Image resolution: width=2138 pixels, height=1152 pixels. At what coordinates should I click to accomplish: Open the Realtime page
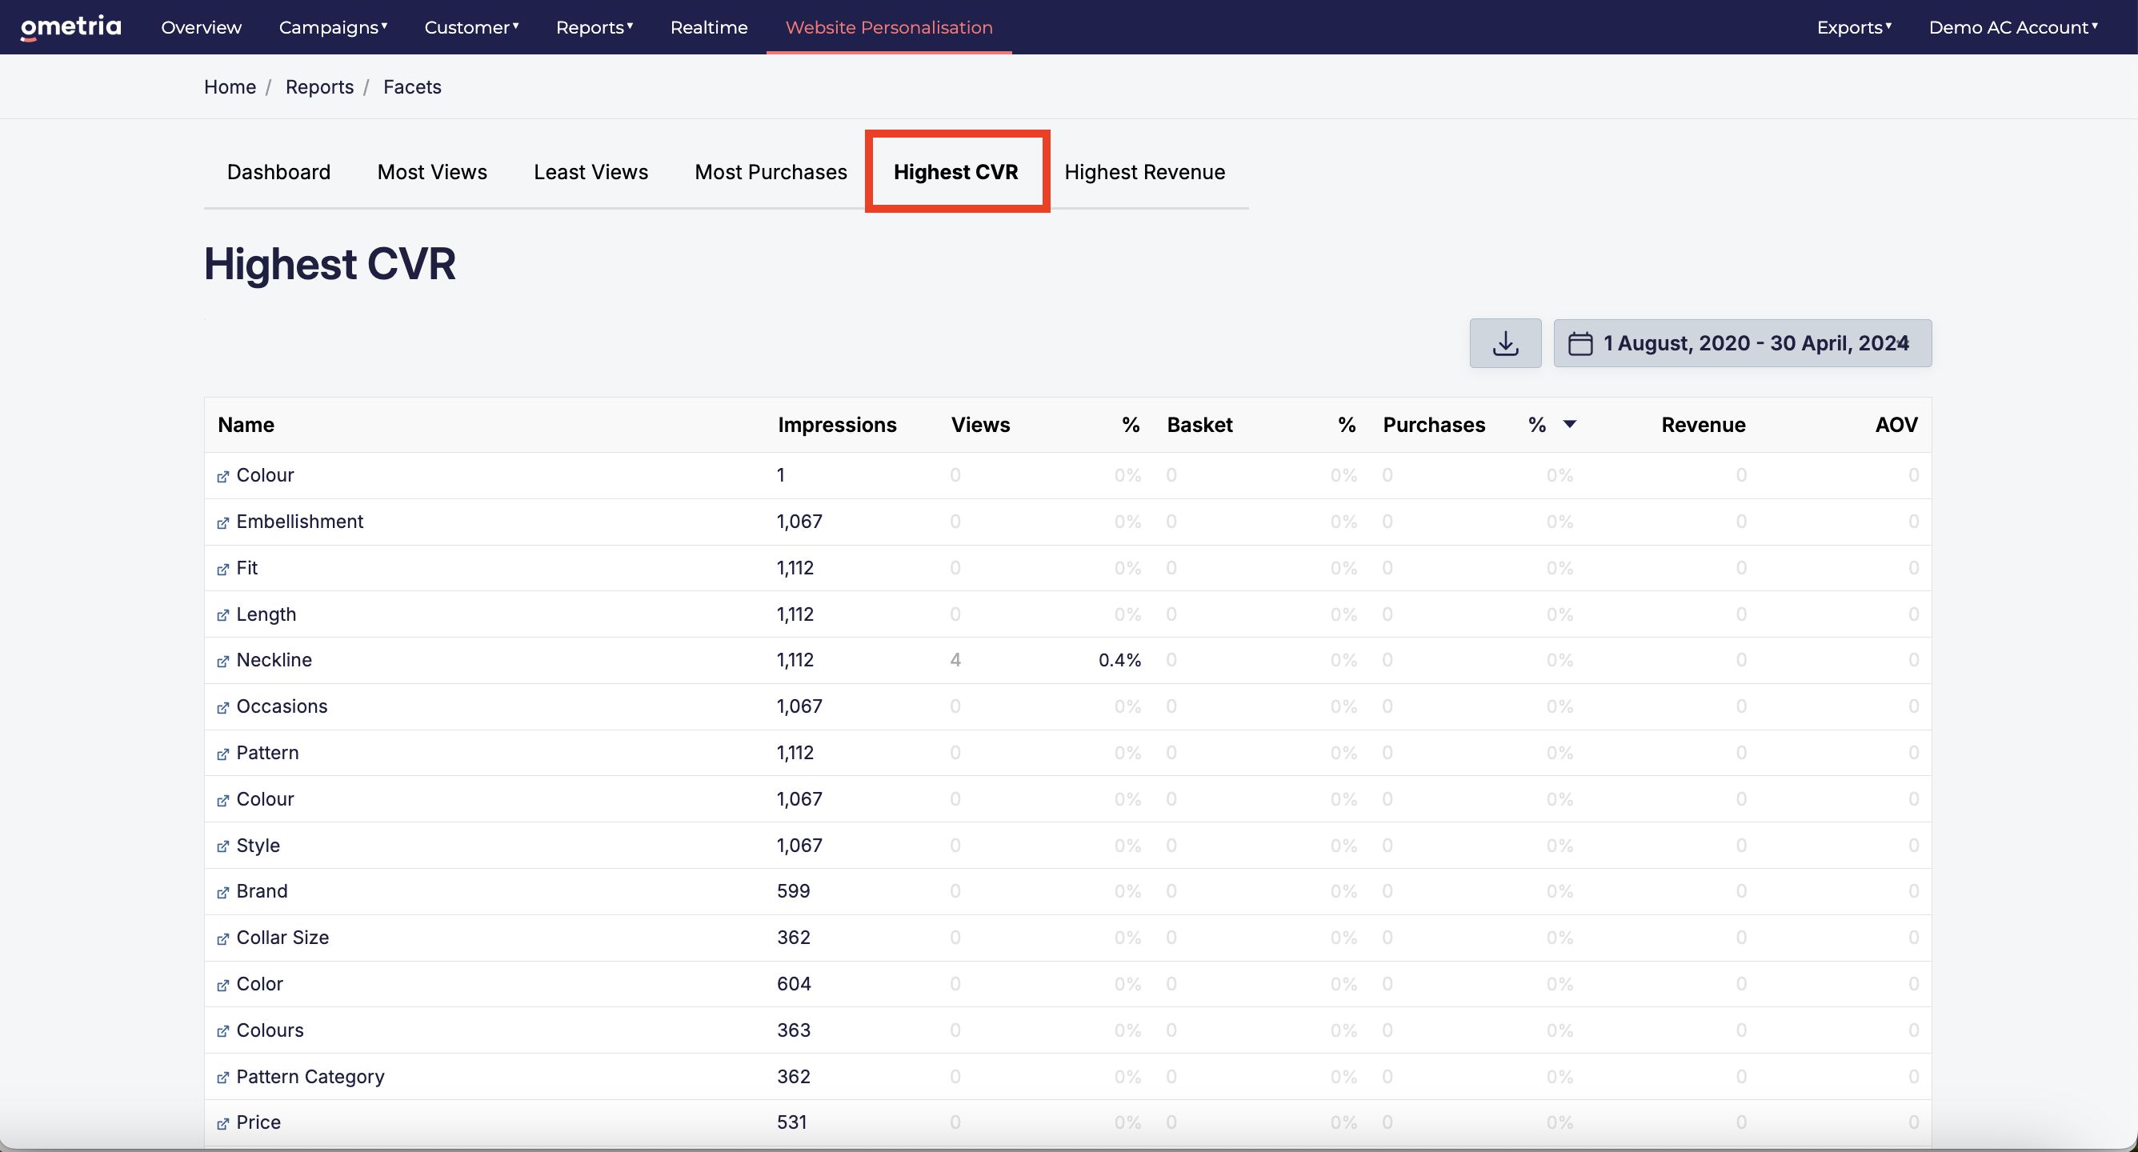pos(709,27)
